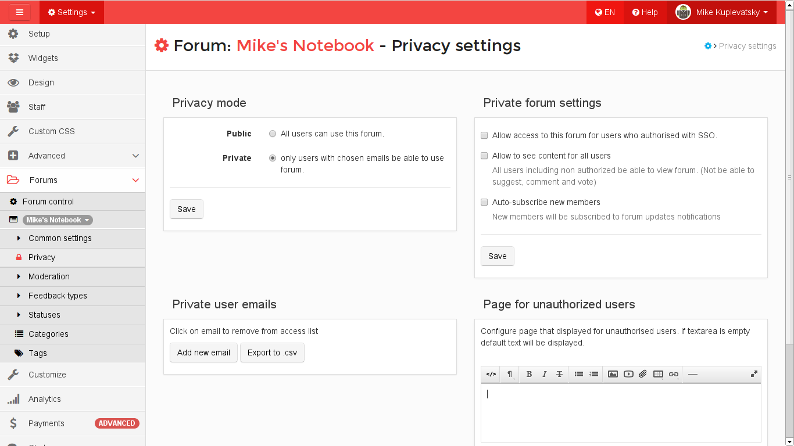Switch language via EN globe button
Image resolution: width=794 pixels, height=446 pixels.
[x=605, y=12]
